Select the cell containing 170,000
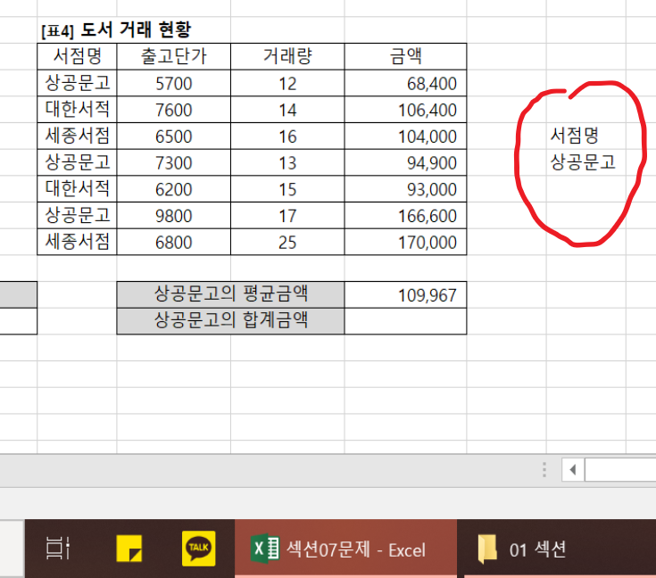The width and height of the screenshot is (656, 578). [x=405, y=242]
